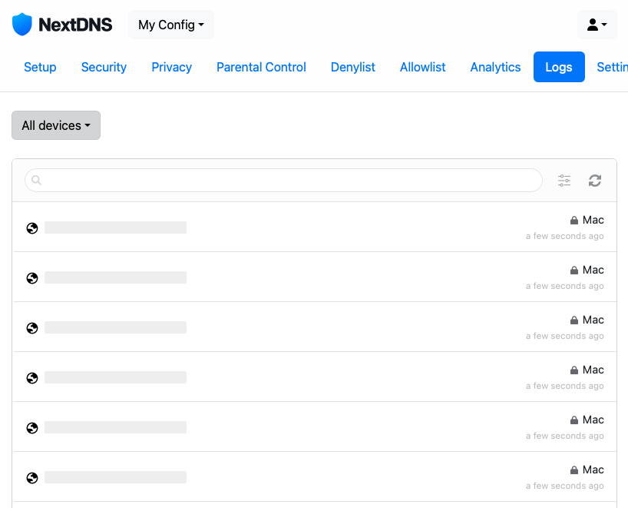Open the log filter options icon
628x508 pixels.
point(564,181)
